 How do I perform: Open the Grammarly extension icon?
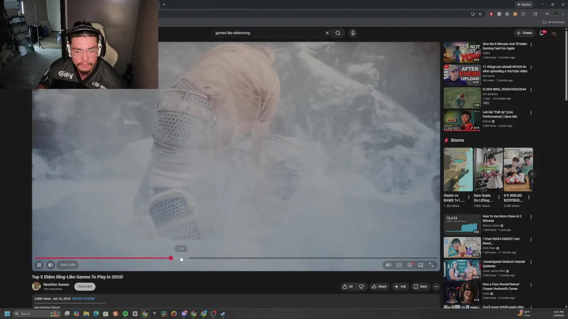(507, 14)
